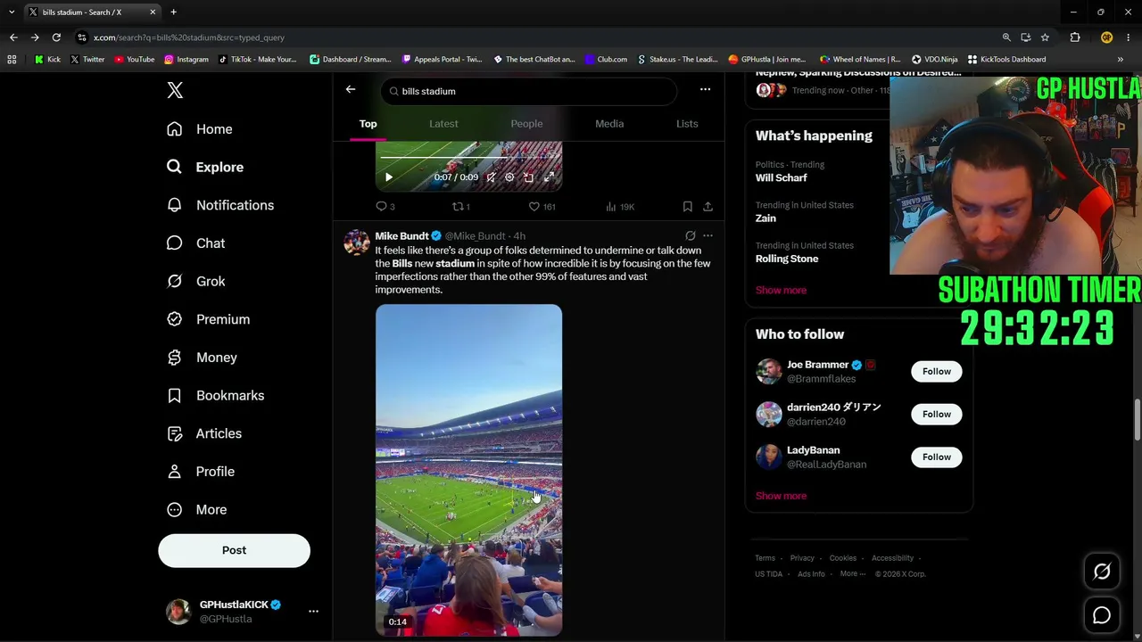Show more accounts under Who to follow
Viewport: 1142px width, 642px height.
781,496
